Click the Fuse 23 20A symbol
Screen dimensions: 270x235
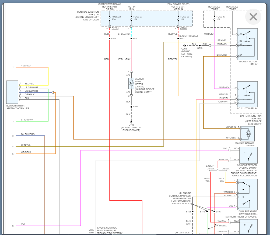(178, 19)
